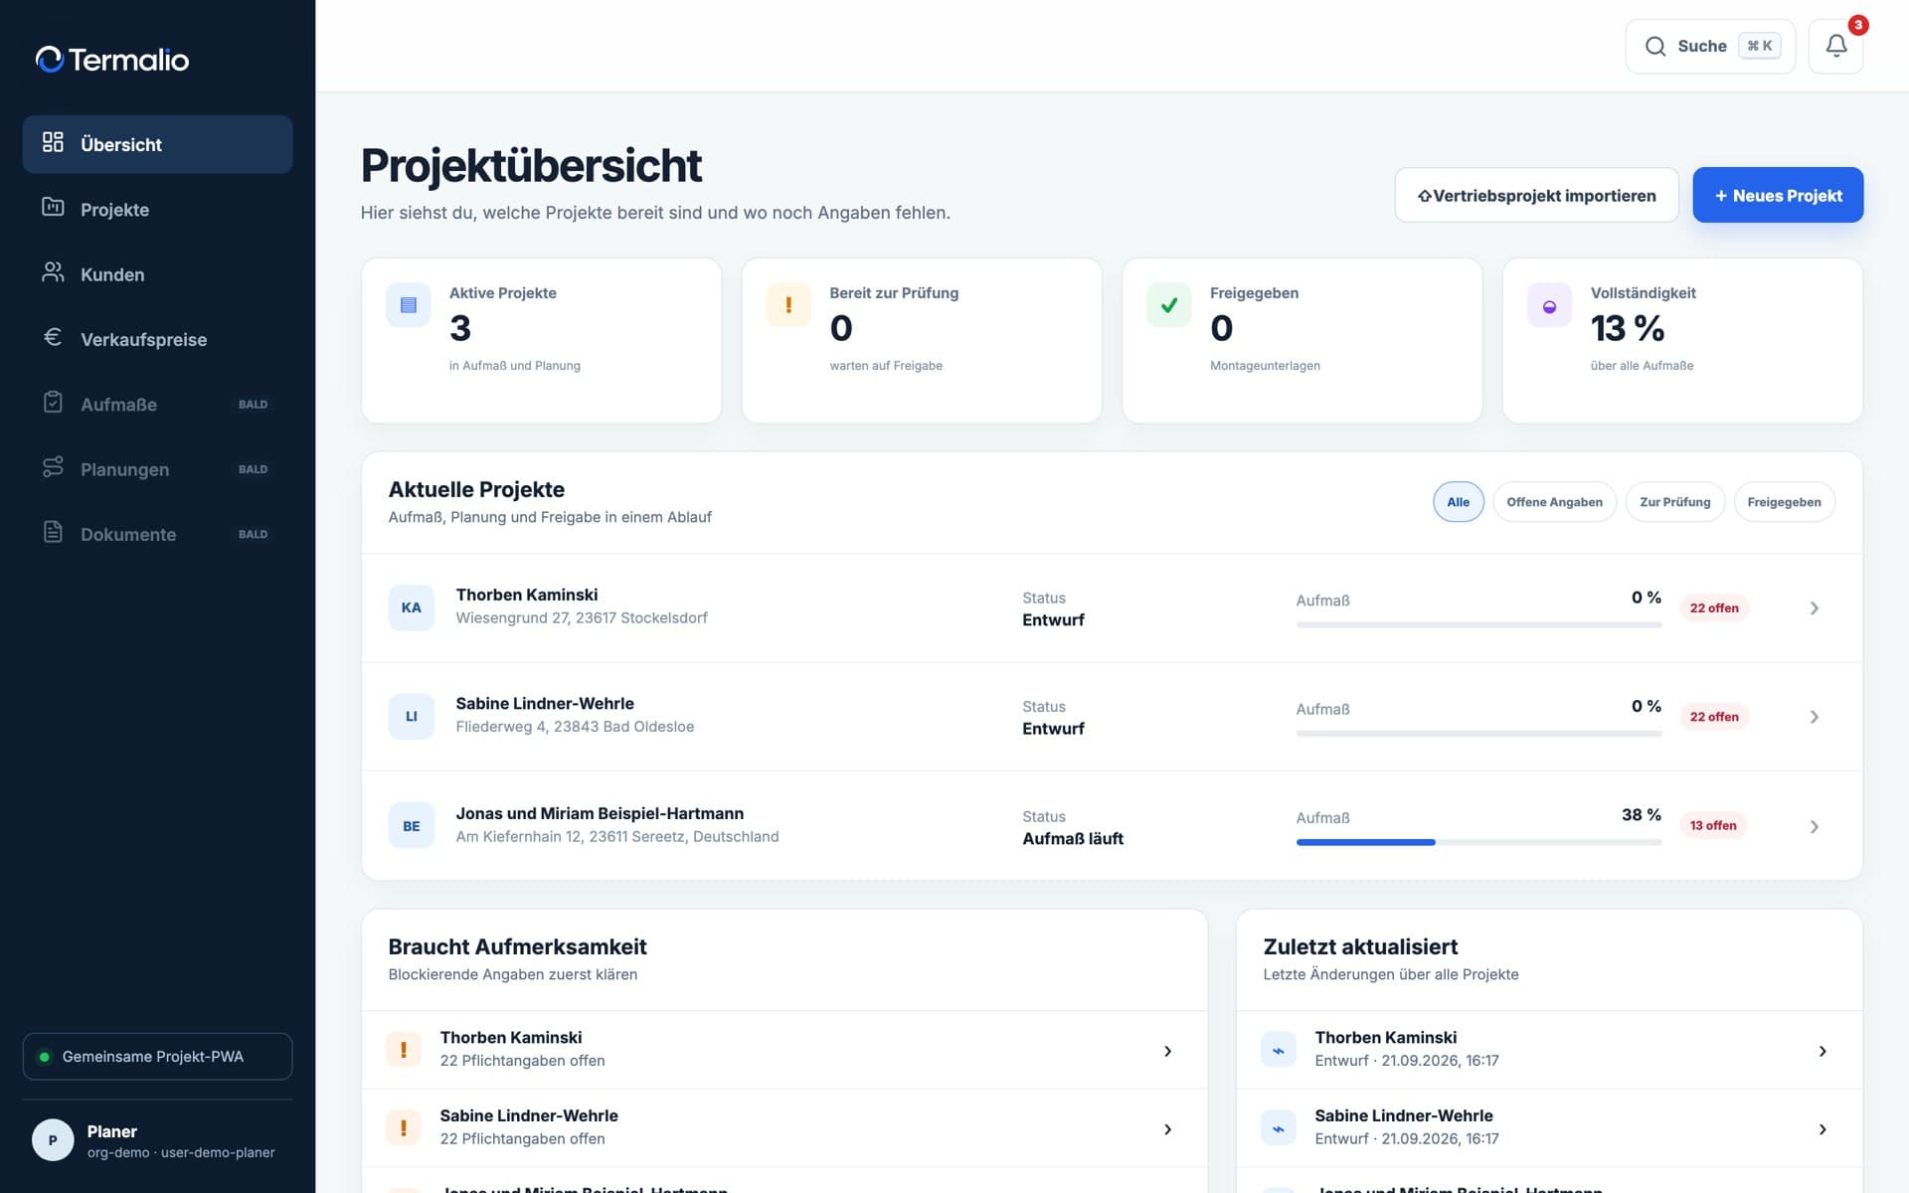
Task: Click the Aufmaße clipboard icon
Action: click(53, 402)
